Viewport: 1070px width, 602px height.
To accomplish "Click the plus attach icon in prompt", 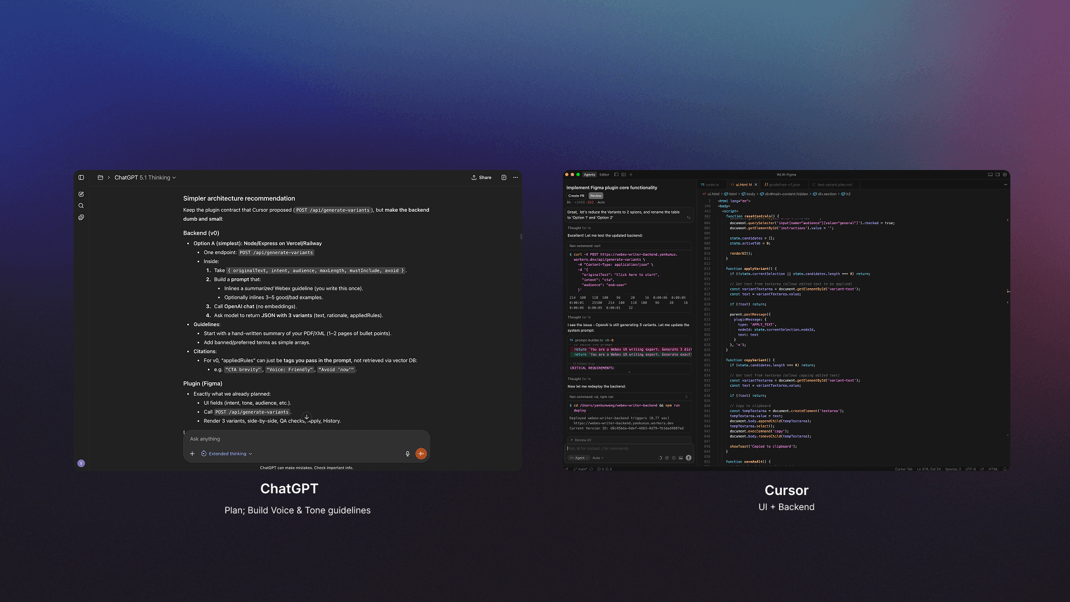I will click(x=192, y=454).
